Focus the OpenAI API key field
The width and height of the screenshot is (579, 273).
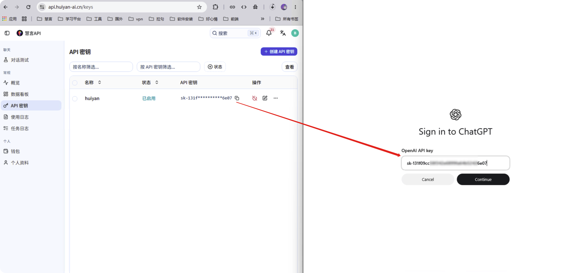[456, 163]
